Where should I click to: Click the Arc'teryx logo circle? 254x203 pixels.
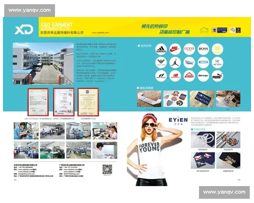click(217, 63)
